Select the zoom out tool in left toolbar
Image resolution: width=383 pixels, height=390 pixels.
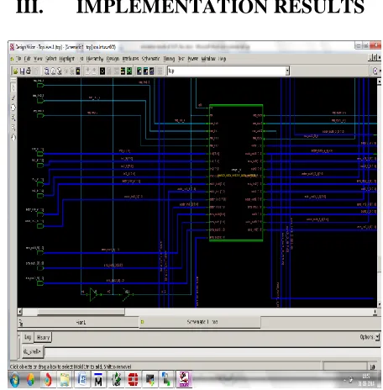(13, 128)
